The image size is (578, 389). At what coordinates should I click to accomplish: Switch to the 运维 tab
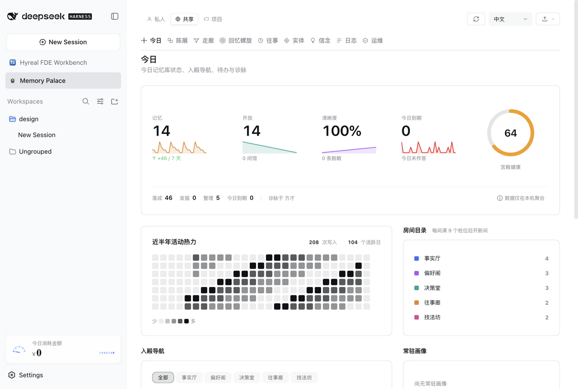[x=373, y=41]
